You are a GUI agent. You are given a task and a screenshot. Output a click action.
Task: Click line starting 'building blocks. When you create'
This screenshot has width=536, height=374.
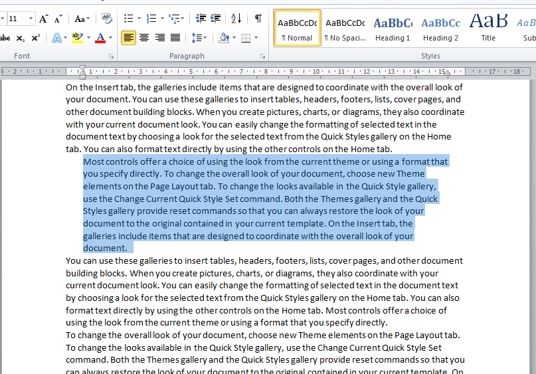(x=252, y=273)
